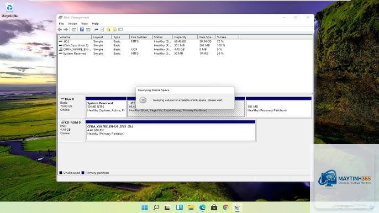Launch Google Chrome from the taskbar

pos(225,207)
